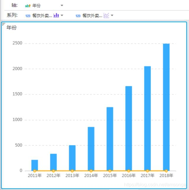Select the second 餐饮外卖... series field
189x190 pixels.
pyautogui.click(x=92, y=15)
